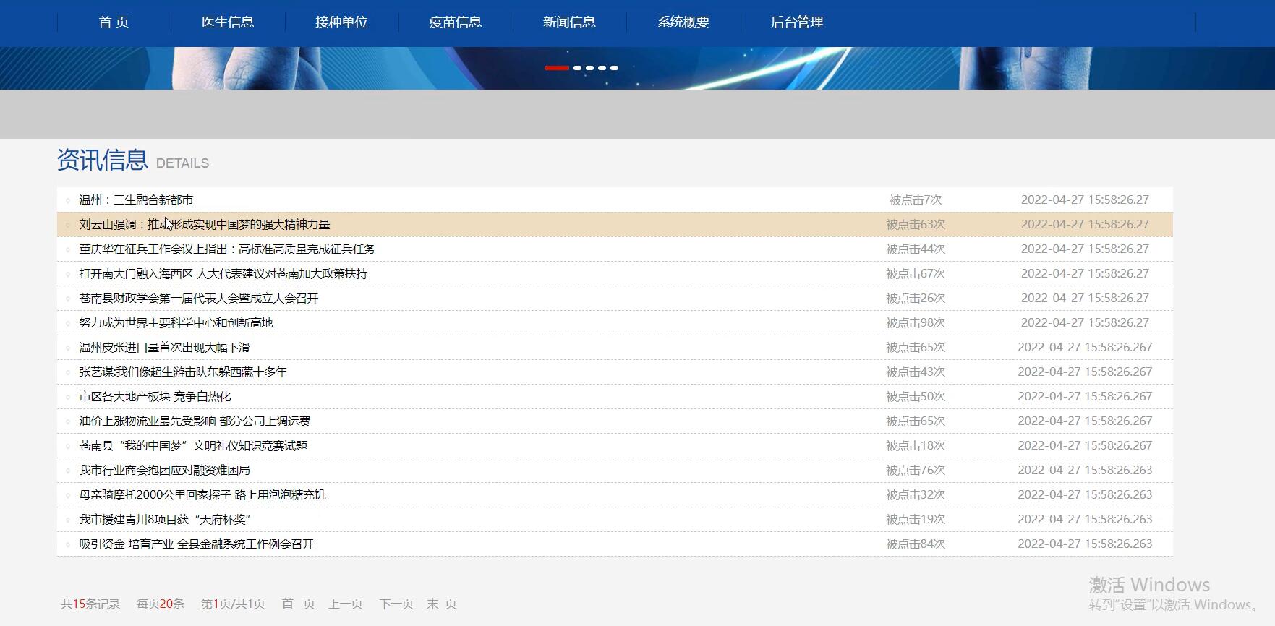Jump to the last carousel slide dot
This screenshot has height=626, width=1275.
pyautogui.click(x=614, y=68)
